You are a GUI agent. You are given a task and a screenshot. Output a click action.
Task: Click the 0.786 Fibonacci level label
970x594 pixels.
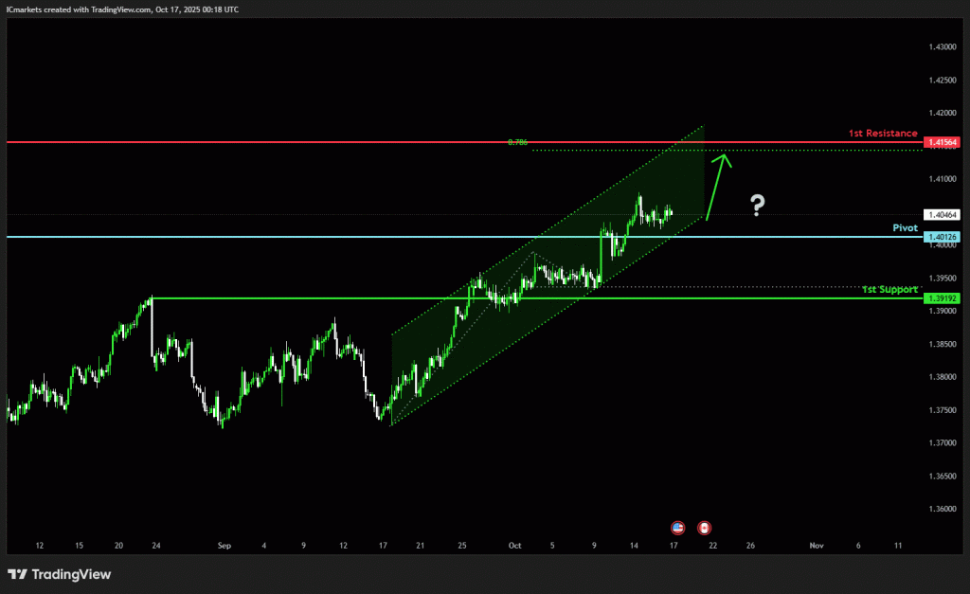517,142
